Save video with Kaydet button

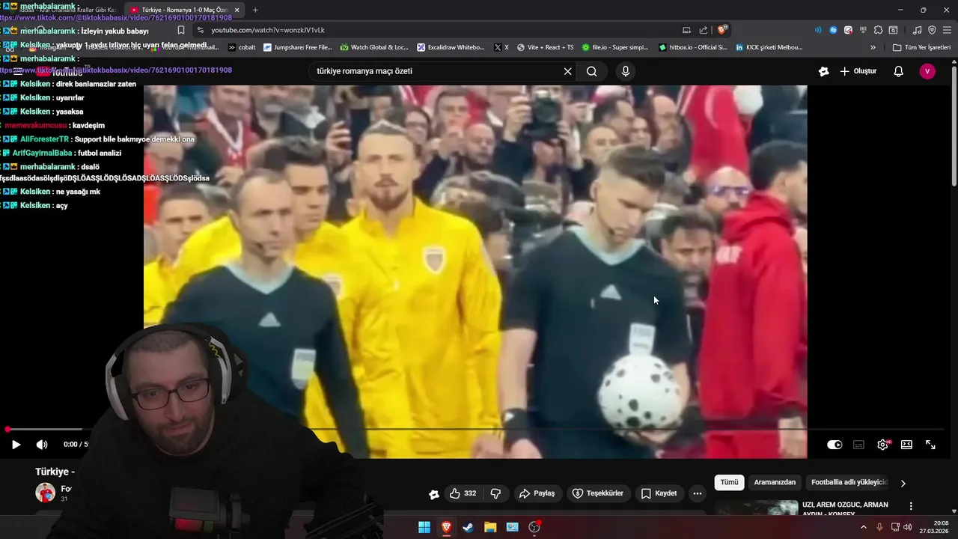659,493
